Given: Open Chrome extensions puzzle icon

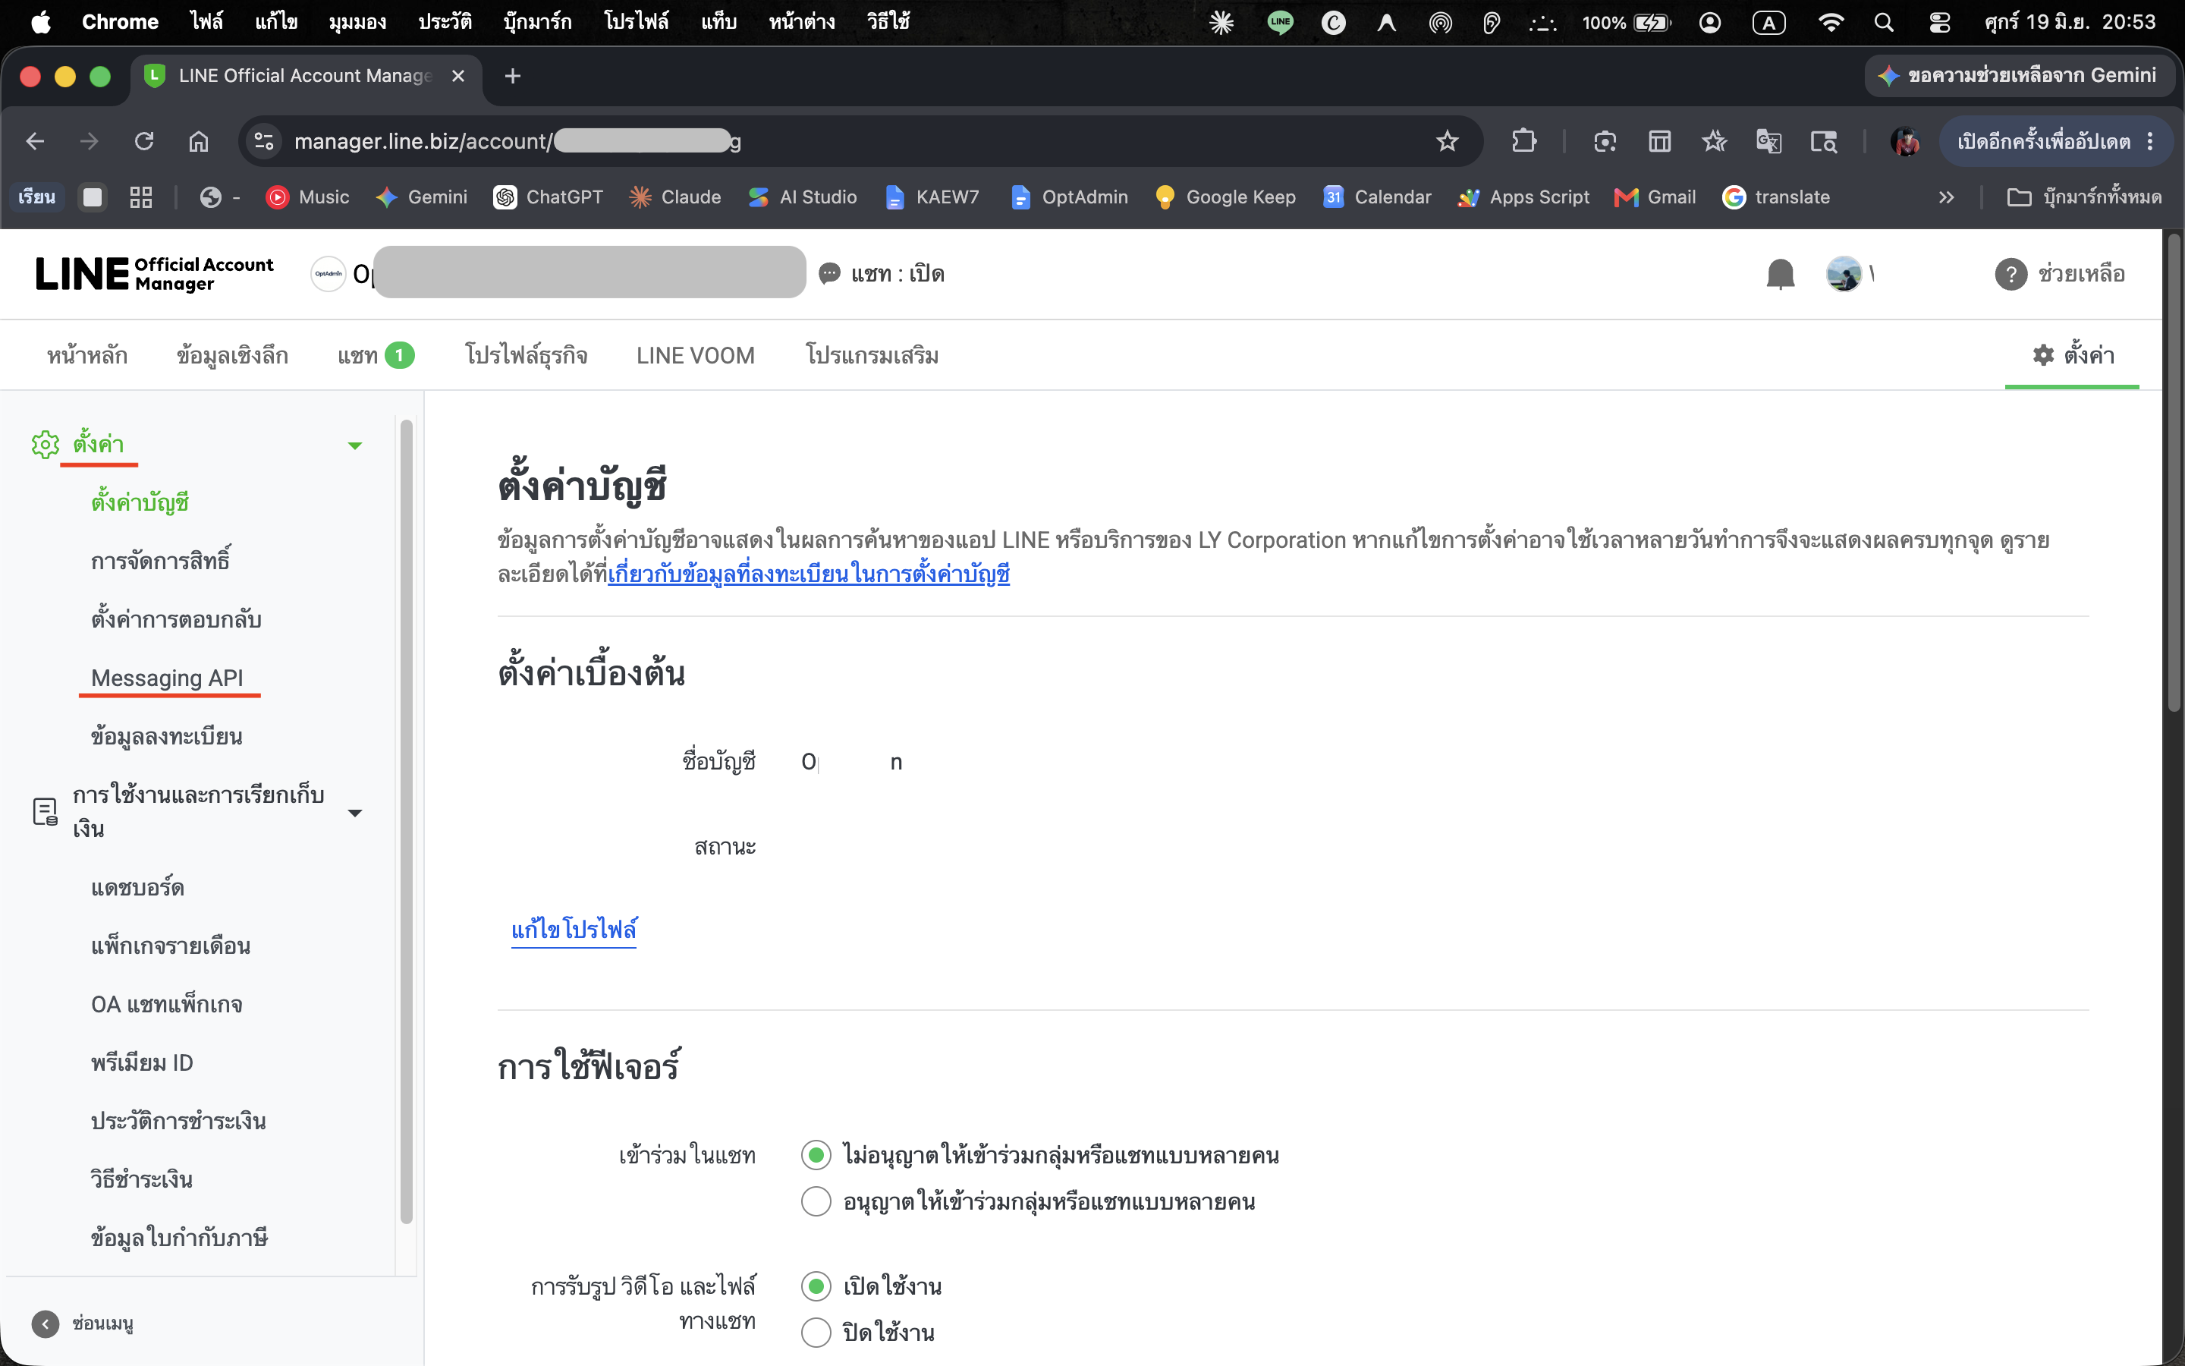Looking at the screenshot, I should coord(1524,141).
